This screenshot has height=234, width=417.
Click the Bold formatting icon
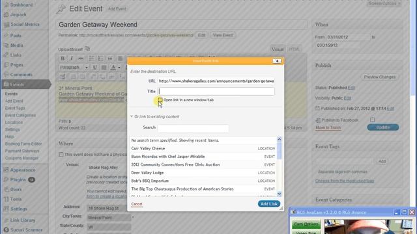coord(63,58)
